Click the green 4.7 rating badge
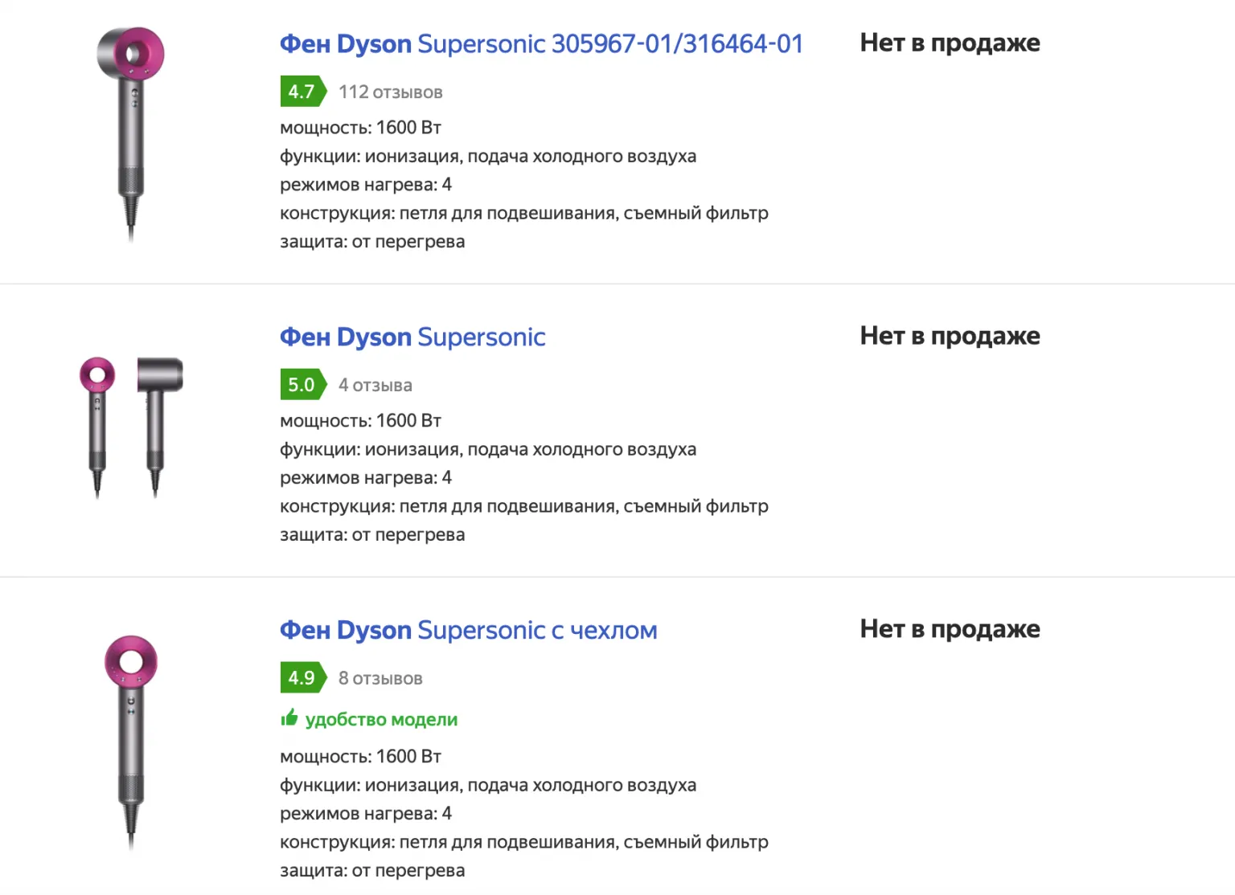 click(302, 92)
